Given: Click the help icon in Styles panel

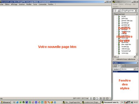Looking at the screenshot, I should (137, 69).
